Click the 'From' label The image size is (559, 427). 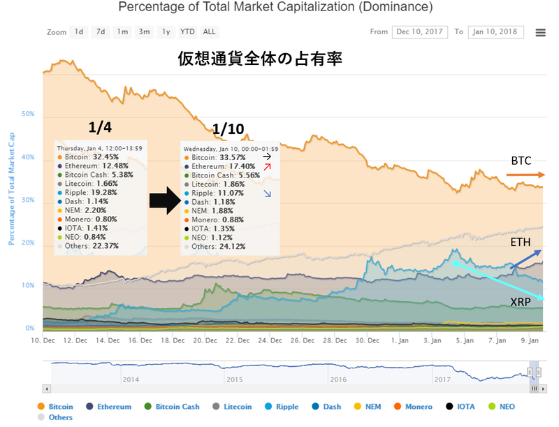point(379,32)
